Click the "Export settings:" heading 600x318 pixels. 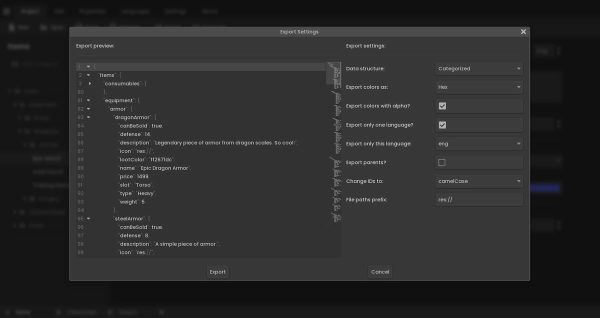pyautogui.click(x=365, y=46)
